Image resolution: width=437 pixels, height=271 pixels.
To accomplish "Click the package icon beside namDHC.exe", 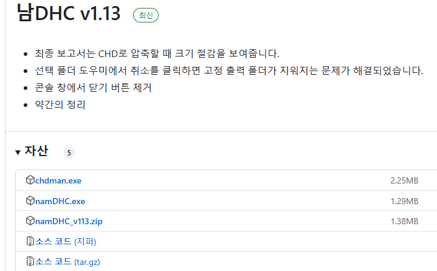I will click(30, 201).
